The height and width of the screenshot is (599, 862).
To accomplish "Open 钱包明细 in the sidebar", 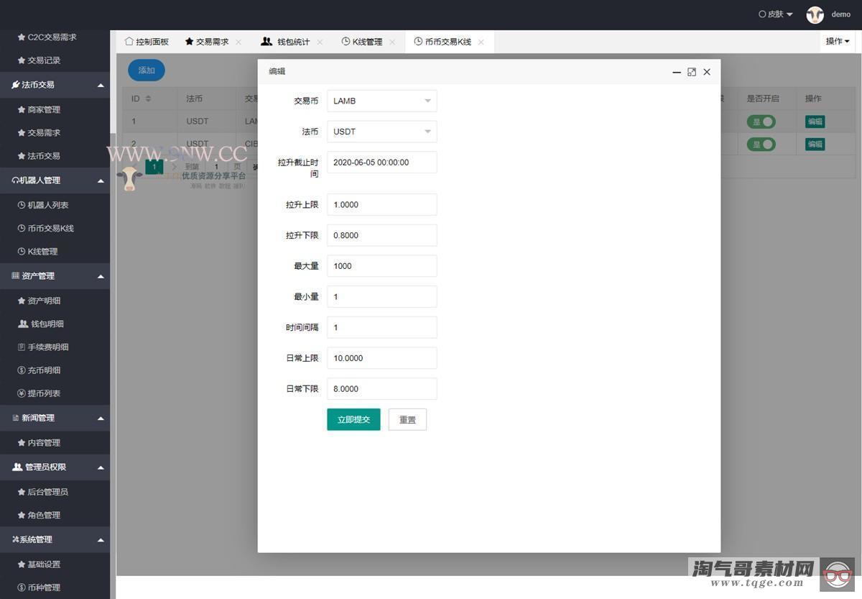I will (49, 324).
